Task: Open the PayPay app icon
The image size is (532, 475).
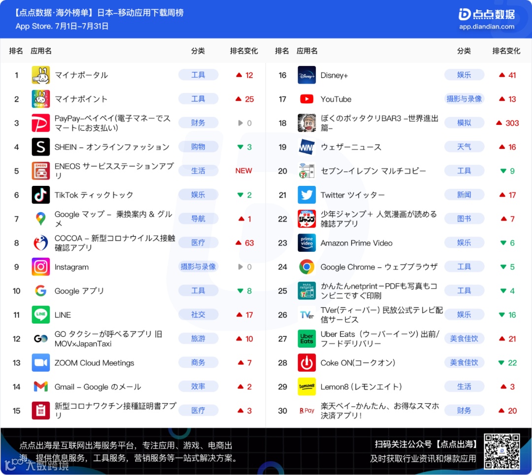Action: (x=41, y=123)
